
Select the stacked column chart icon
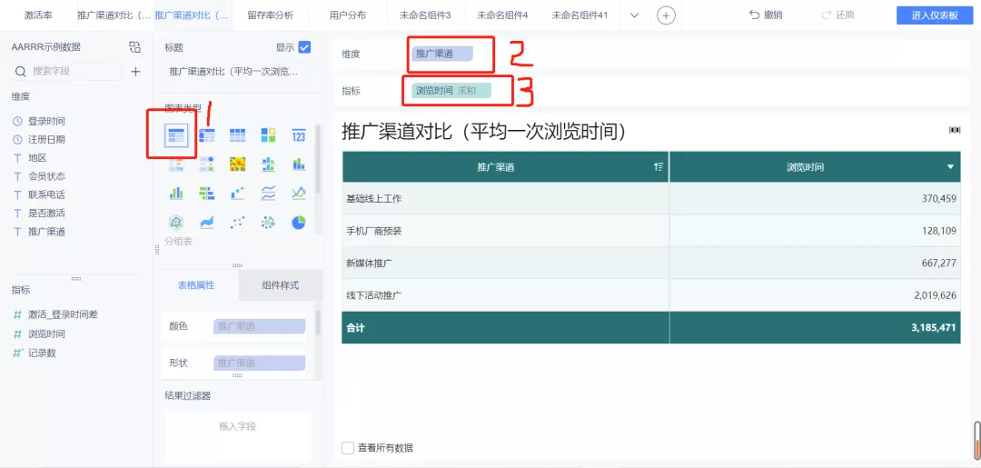click(x=299, y=164)
